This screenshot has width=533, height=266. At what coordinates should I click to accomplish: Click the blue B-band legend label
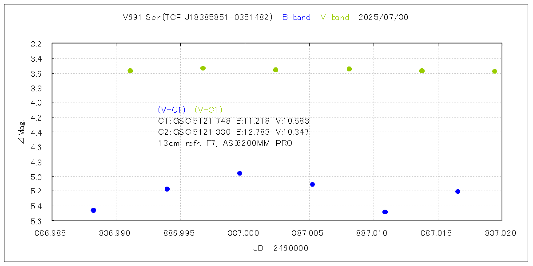[x=296, y=18]
